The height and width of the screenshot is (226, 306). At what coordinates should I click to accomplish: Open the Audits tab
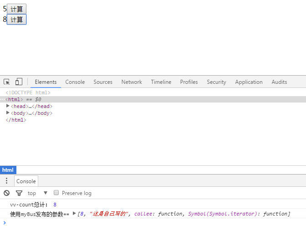point(279,82)
